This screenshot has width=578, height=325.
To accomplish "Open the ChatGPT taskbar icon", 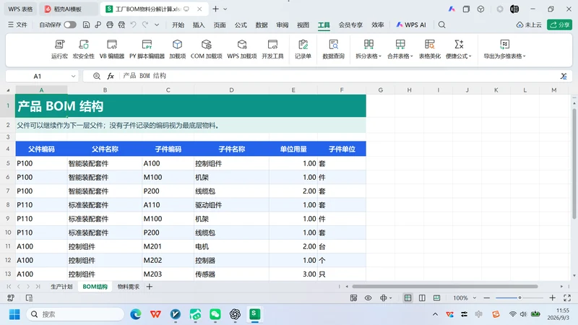I will (x=235, y=314).
